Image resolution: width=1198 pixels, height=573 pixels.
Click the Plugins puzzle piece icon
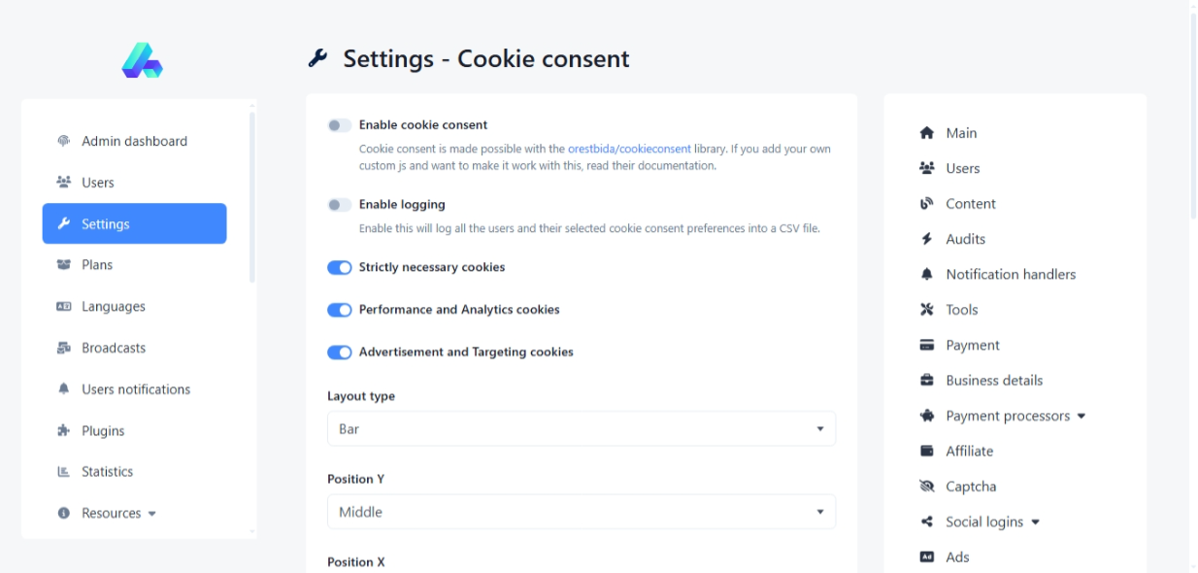(x=64, y=431)
